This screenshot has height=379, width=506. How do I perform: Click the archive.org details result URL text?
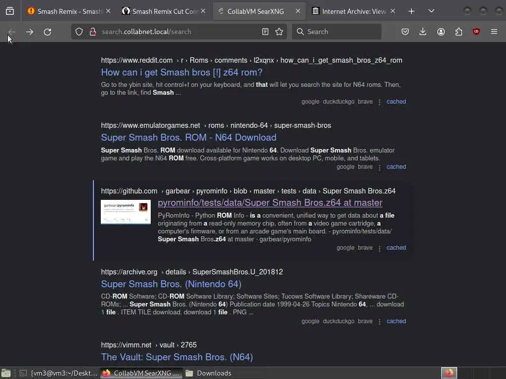pos(192,272)
